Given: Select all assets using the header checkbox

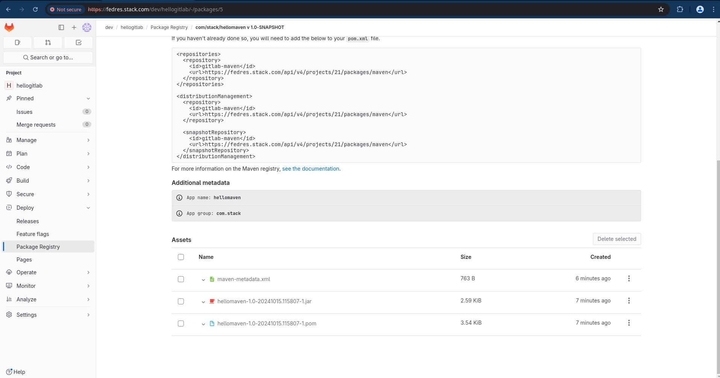Looking at the screenshot, I should pos(181,257).
